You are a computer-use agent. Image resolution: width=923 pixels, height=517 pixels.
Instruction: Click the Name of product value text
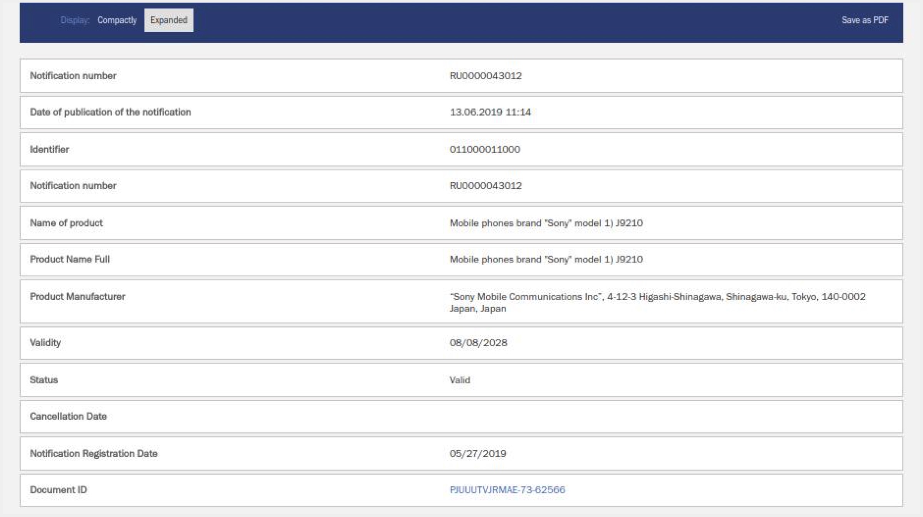[x=546, y=223]
